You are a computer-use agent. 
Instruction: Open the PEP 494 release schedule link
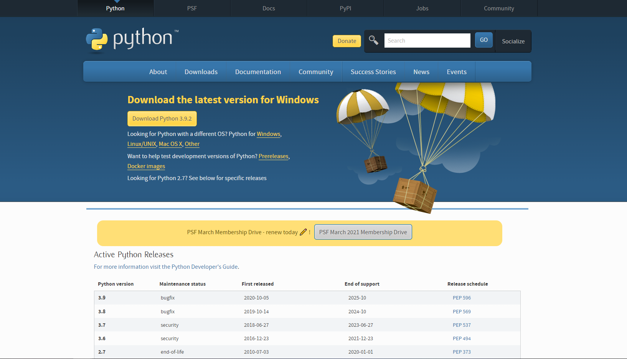(x=462, y=339)
